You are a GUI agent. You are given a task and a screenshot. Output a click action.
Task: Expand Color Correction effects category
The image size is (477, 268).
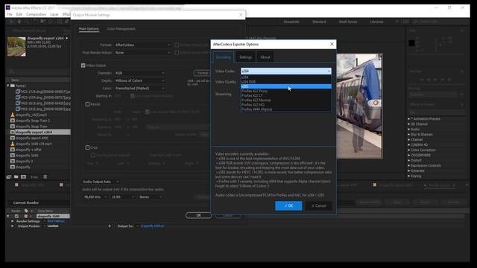[409, 150]
